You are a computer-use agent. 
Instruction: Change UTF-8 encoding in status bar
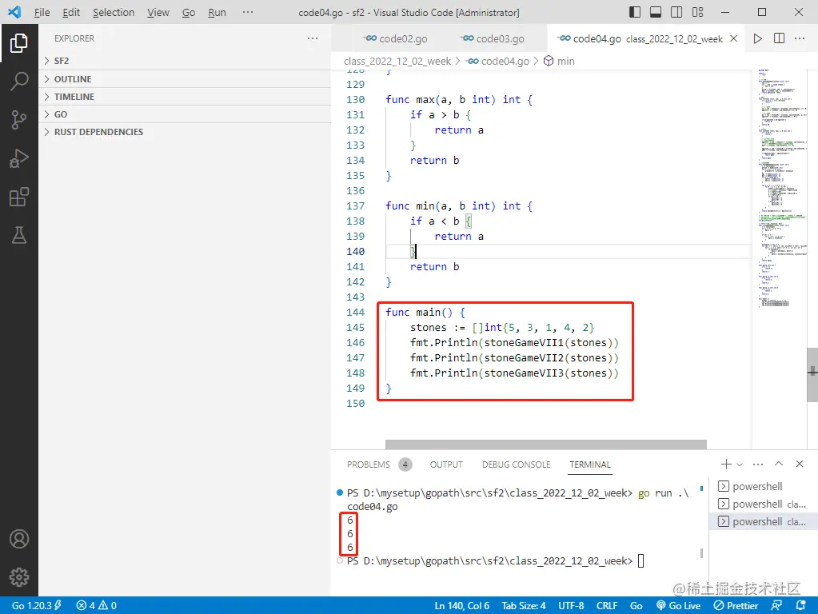pyautogui.click(x=571, y=606)
